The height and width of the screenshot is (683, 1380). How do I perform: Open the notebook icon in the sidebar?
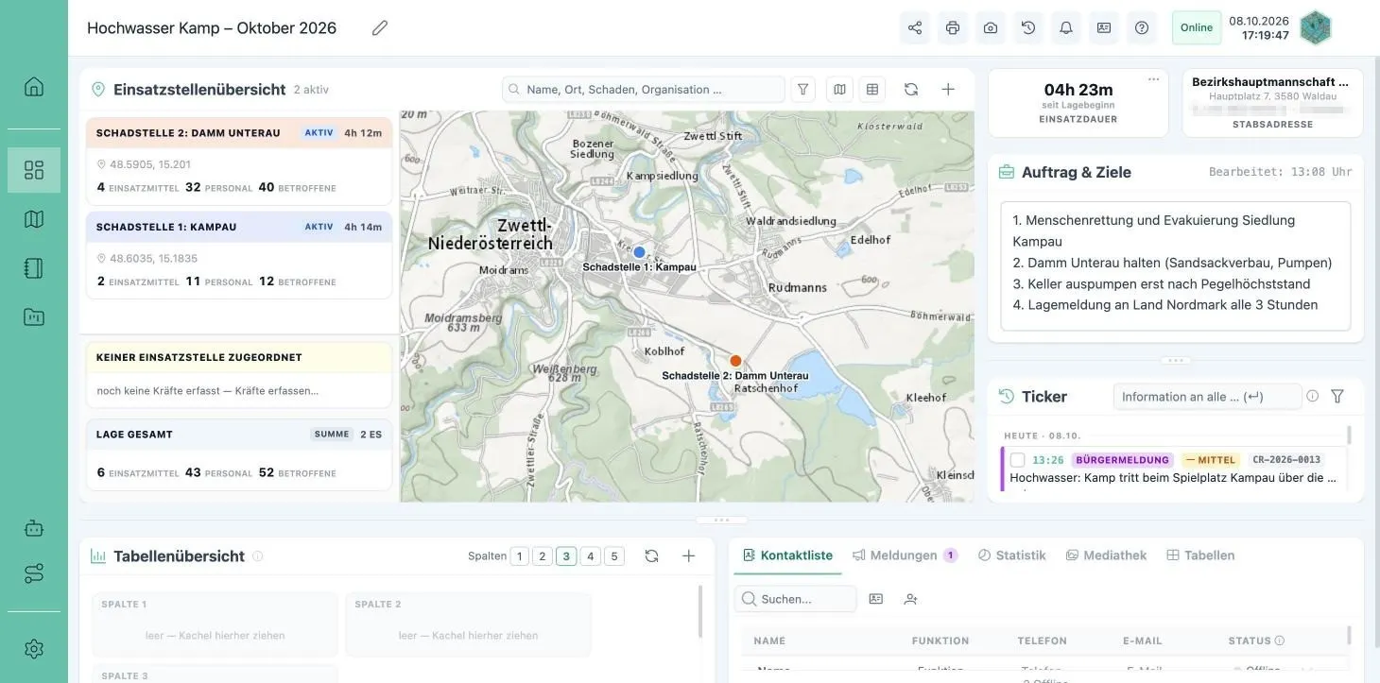(x=34, y=268)
